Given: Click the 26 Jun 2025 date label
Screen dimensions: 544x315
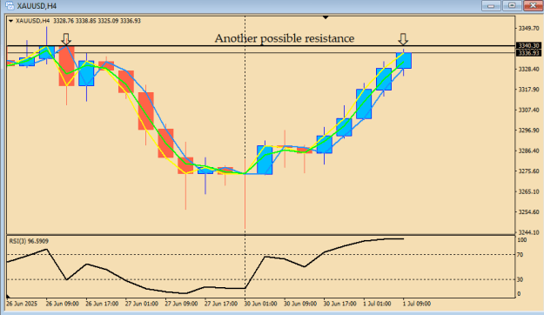Looking at the screenshot, I should [x=22, y=304].
